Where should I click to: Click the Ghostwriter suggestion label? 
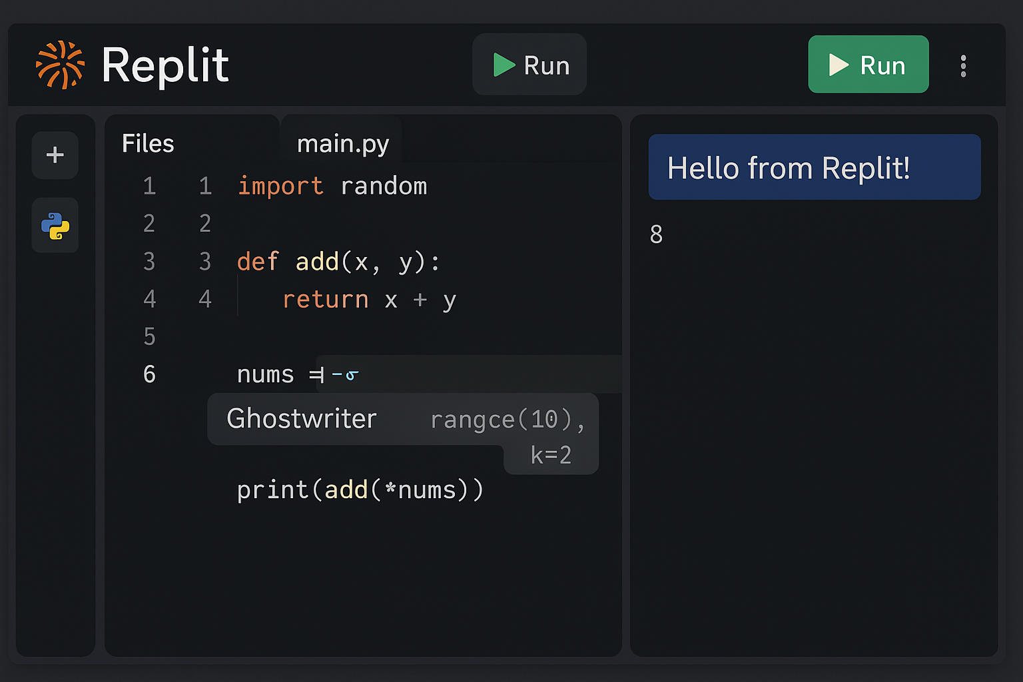302,418
